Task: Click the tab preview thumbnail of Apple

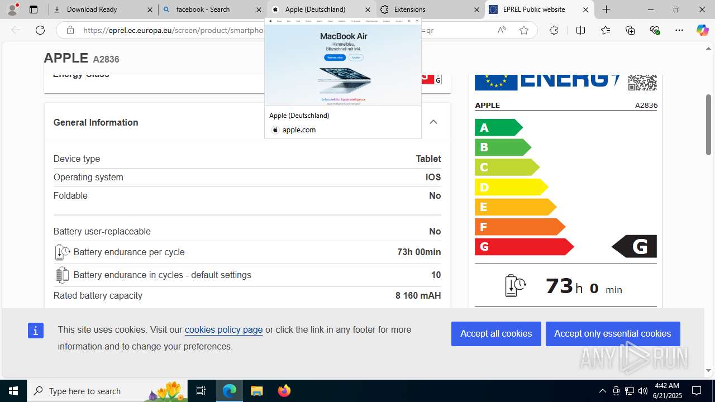Action: pyautogui.click(x=343, y=61)
